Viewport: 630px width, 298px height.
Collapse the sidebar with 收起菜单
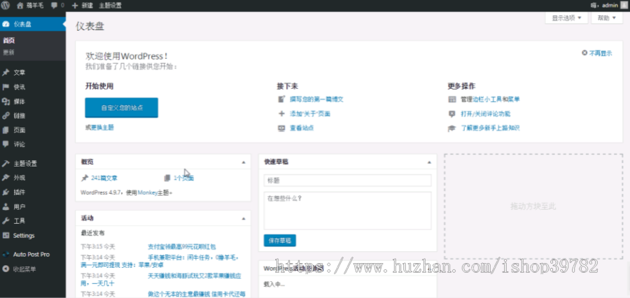pos(24,269)
